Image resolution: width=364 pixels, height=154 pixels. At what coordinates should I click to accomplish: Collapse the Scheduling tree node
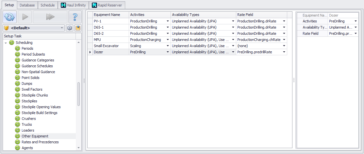(x=6, y=43)
